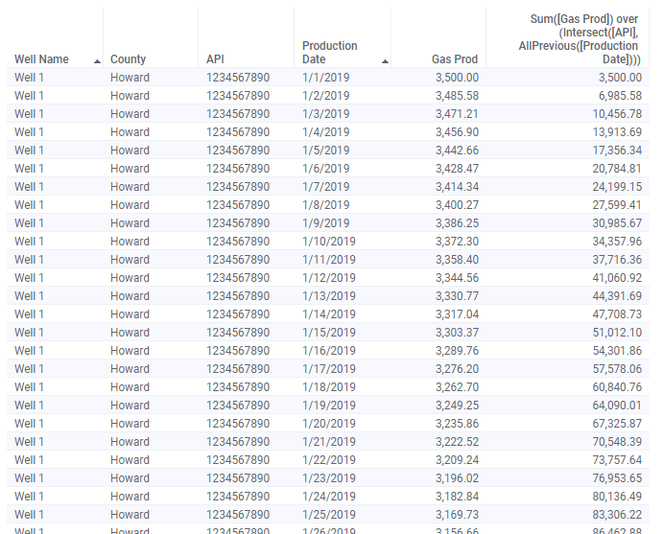The width and height of the screenshot is (663, 534).
Task: Select production date cell 1/13/2019
Action: tap(329, 295)
